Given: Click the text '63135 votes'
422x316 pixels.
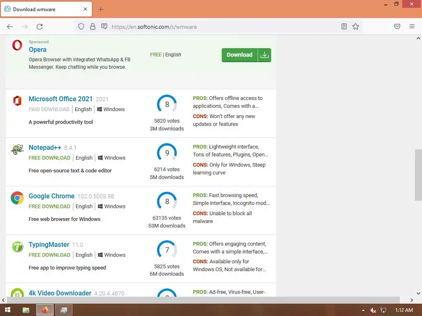Looking at the screenshot, I should click(x=167, y=218).
